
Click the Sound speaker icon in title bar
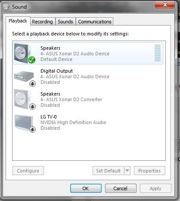(6, 6)
